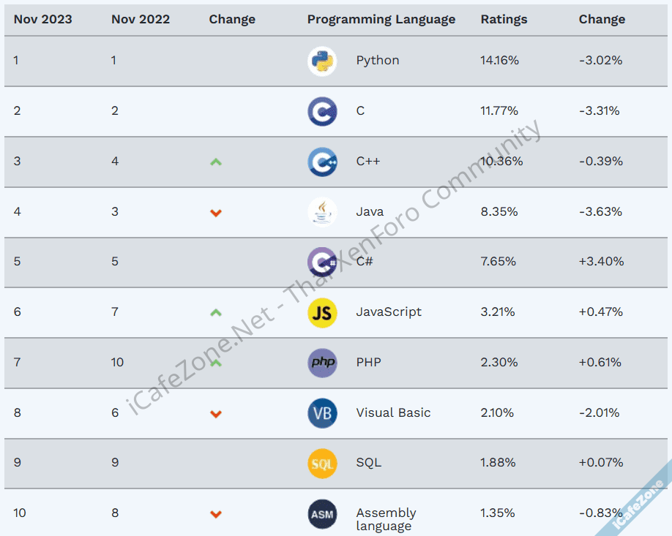The height and width of the screenshot is (536, 672).
Task: Click the Programming Language column header
Action: click(381, 19)
